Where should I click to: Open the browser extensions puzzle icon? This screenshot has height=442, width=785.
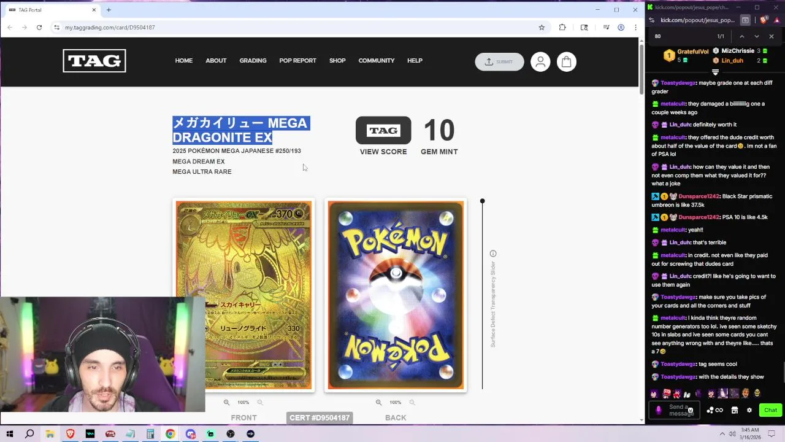tap(562, 27)
